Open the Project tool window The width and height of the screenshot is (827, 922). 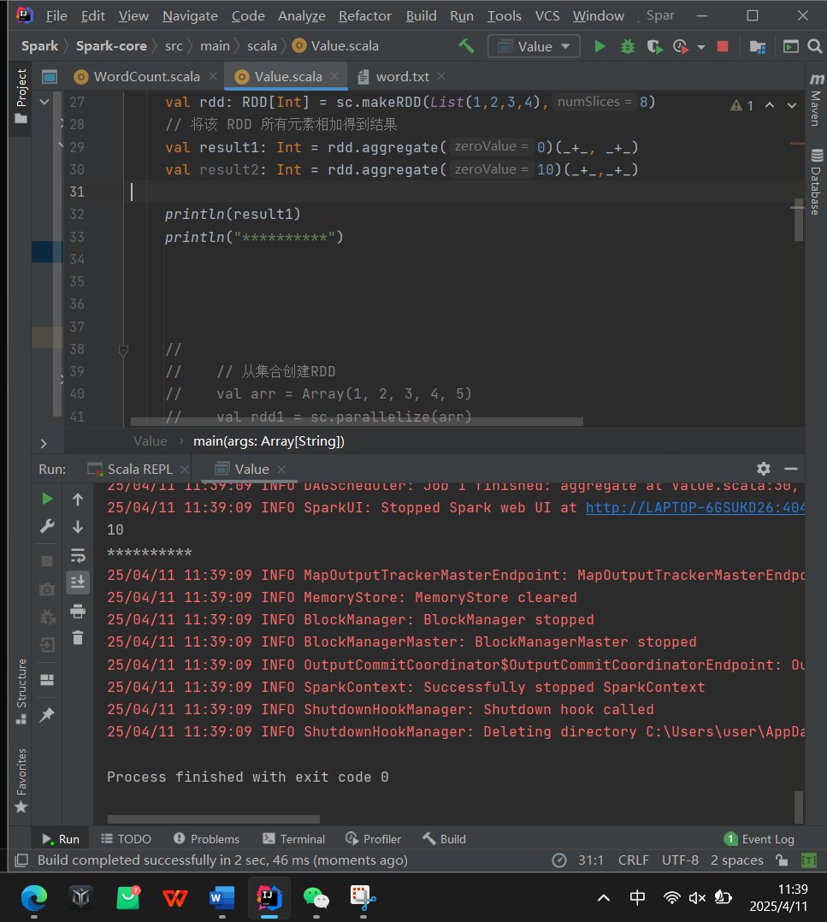(21, 97)
